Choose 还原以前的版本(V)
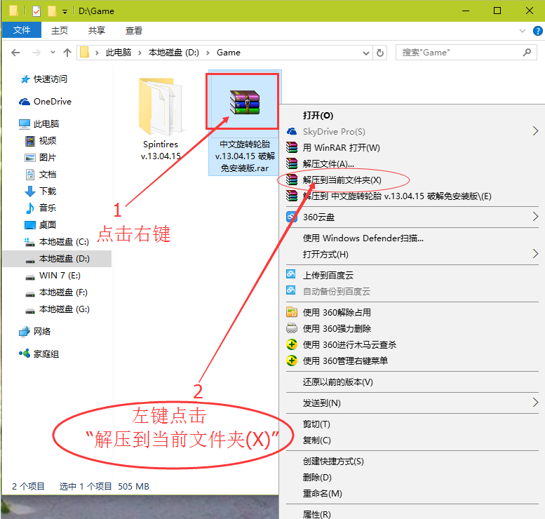The image size is (545, 519). point(412,382)
